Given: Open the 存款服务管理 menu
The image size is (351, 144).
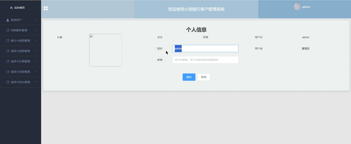Looking at the screenshot, I should [x=20, y=30].
